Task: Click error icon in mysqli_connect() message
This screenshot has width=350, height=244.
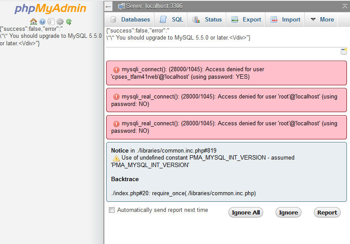Action: pos(116,69)
